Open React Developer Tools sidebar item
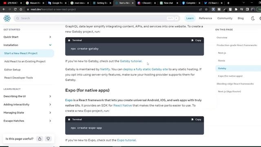 click(x=18, y=78)
